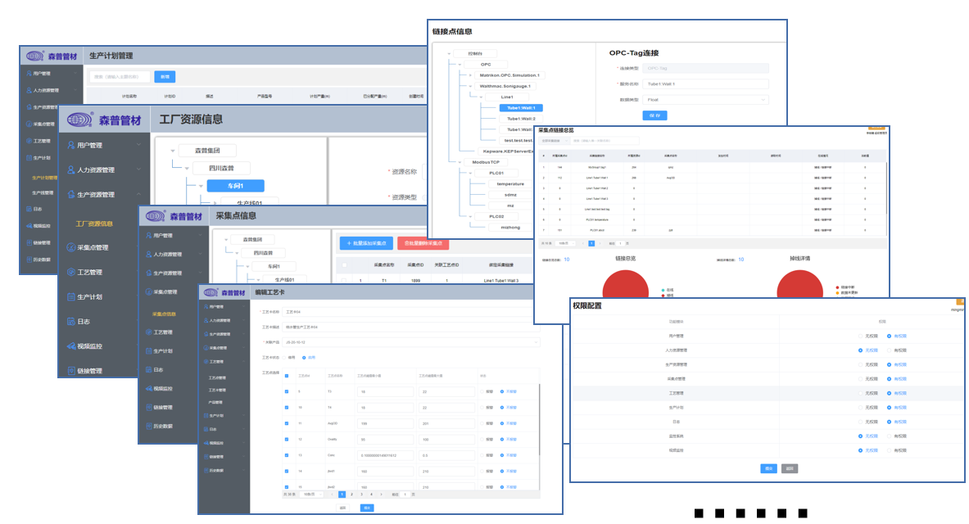Click 工艺管理 gear icon in 工厂资源信息 sidebar
The image size is (969, 524).
coord(71,272)
